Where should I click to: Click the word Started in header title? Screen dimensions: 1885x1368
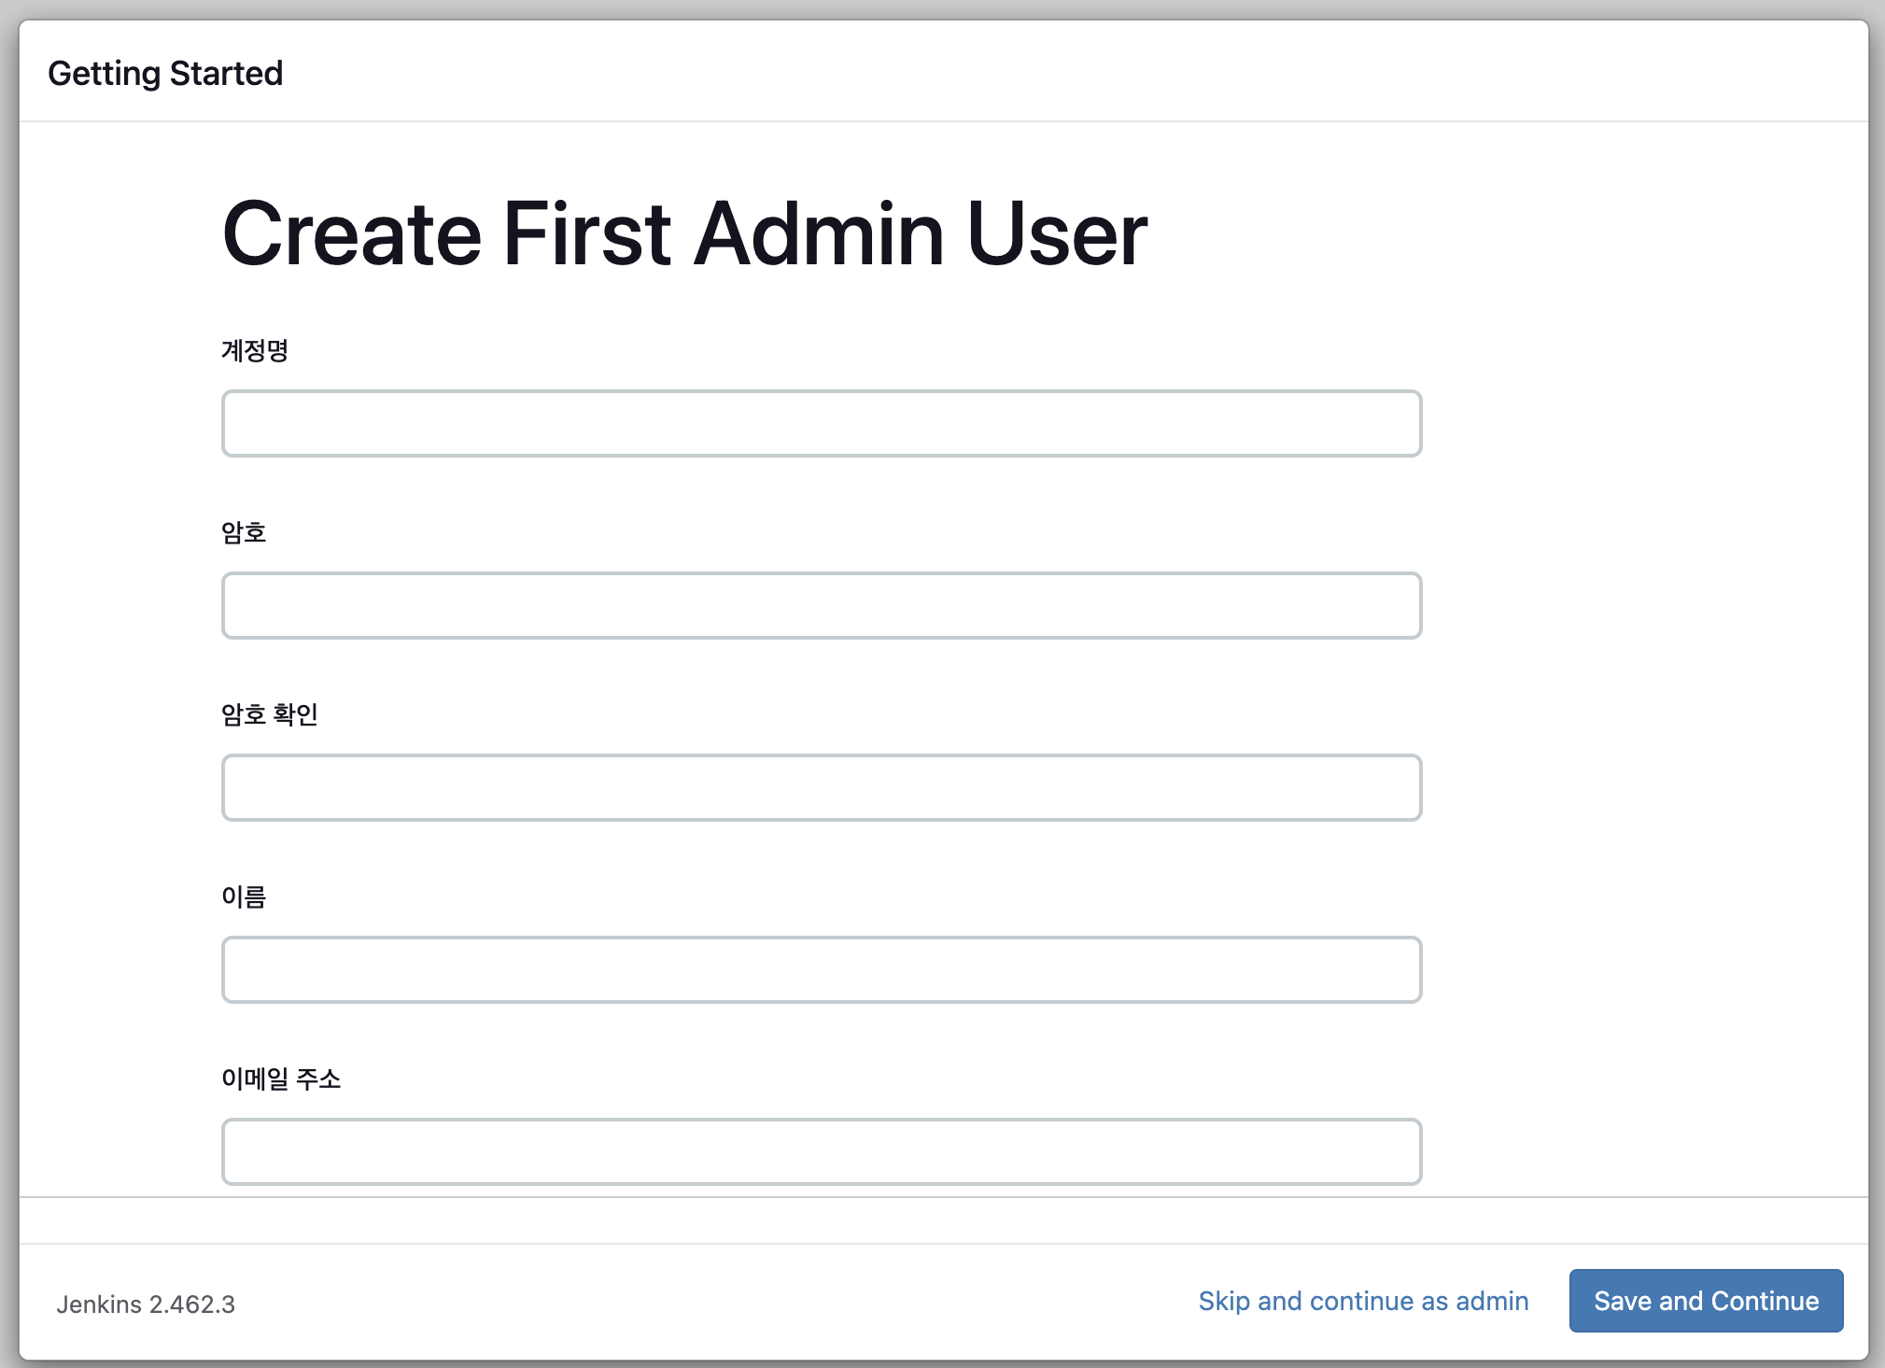click(x=226, y=73)
